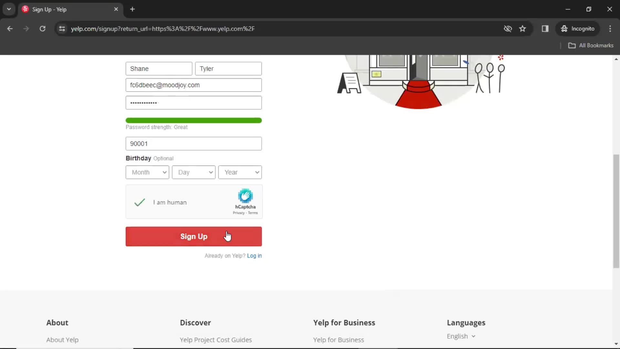620x349 pixels.
Task: Expand the birthday Day dropdown
Action: coord(194,172)
